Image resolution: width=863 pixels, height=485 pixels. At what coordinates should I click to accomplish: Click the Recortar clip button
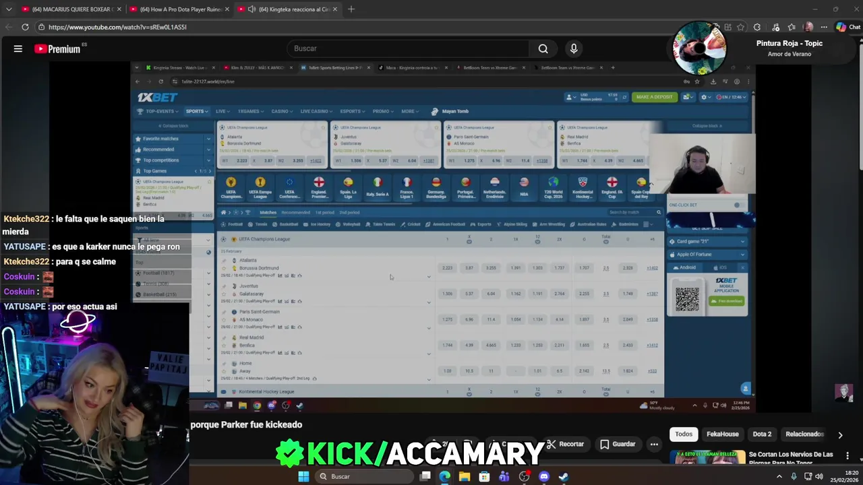pyautogui.click(x=565, y=444)
